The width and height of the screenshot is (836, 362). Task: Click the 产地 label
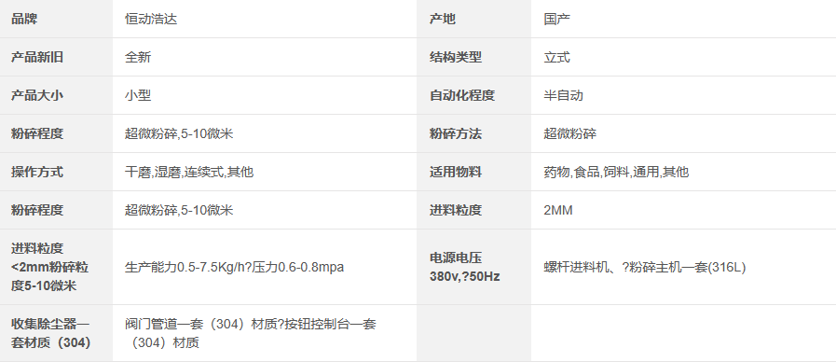pos(443,20)
